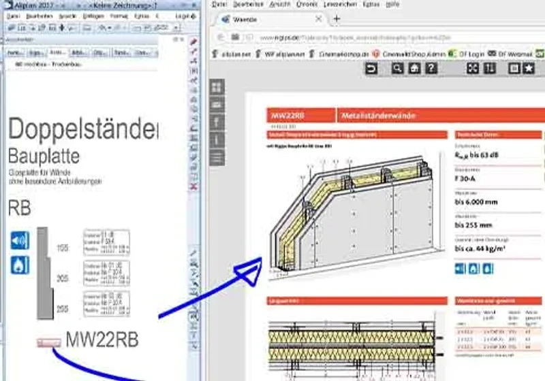Click the info box next to thickness 155
Screen dimensions: 545x381
tap(106, 242)
